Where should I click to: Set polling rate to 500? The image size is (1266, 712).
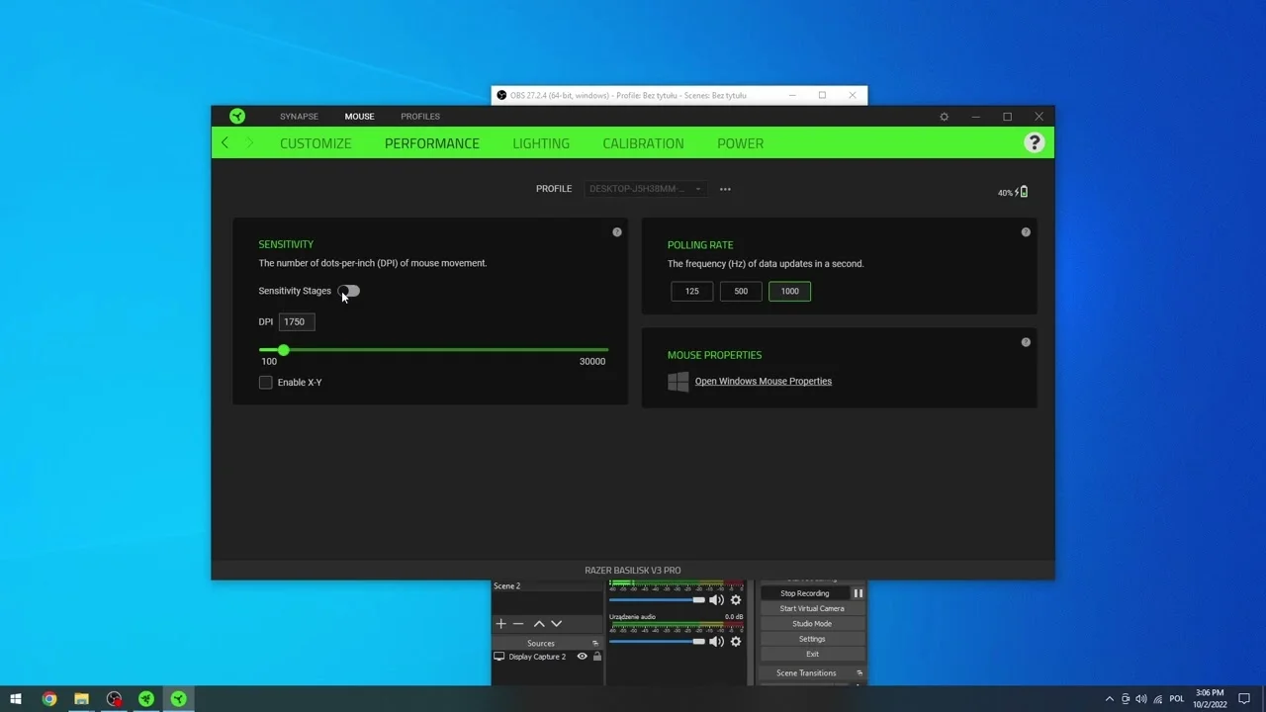pyautogui.click(x=741, y=291)
